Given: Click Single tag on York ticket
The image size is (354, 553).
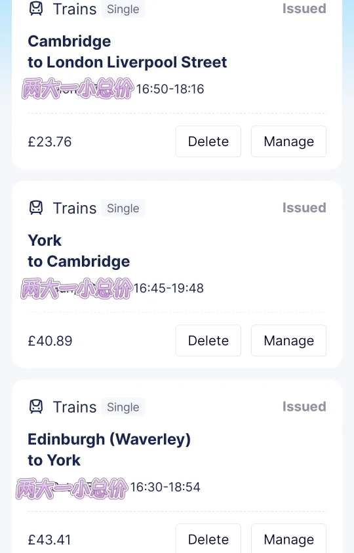Looking at the screenshot, I should 123,208.
